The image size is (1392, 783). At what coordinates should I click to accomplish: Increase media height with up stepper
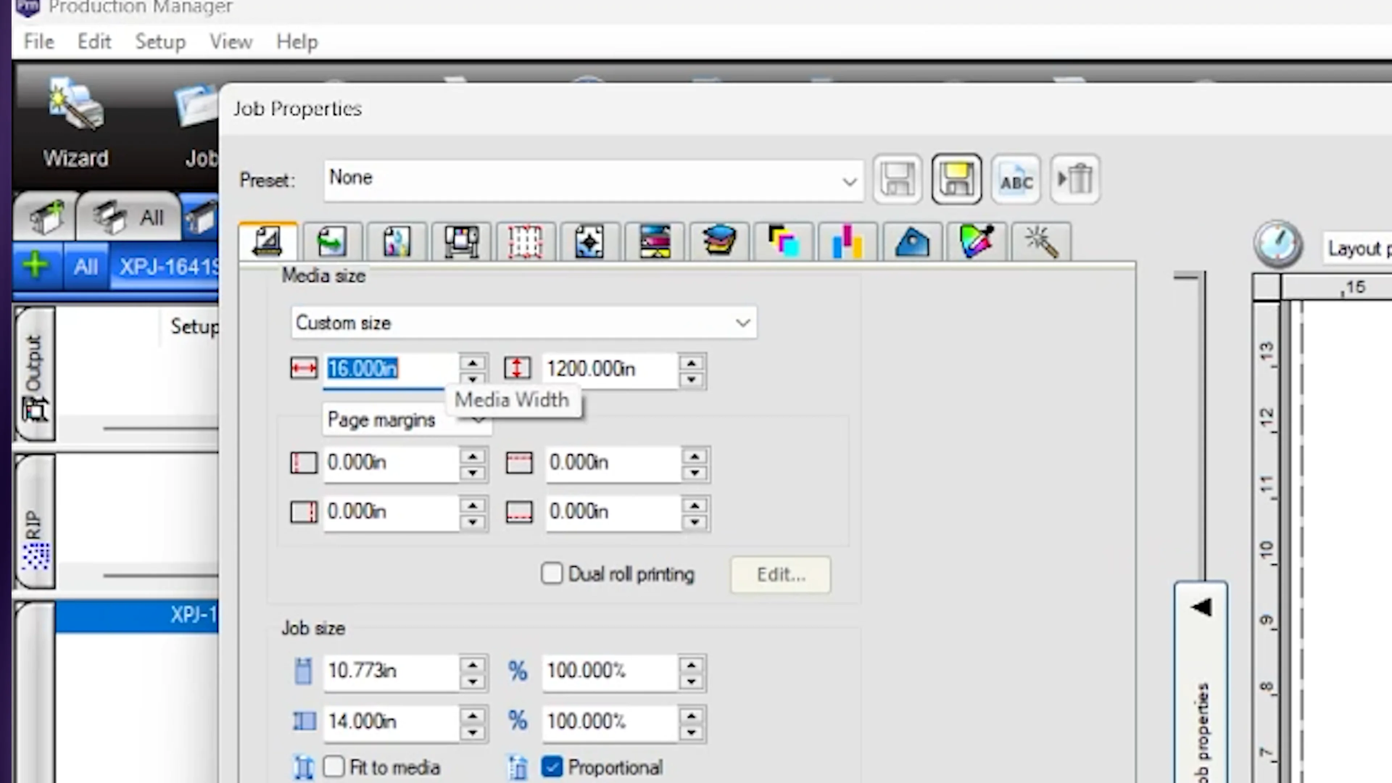[691, 362]
